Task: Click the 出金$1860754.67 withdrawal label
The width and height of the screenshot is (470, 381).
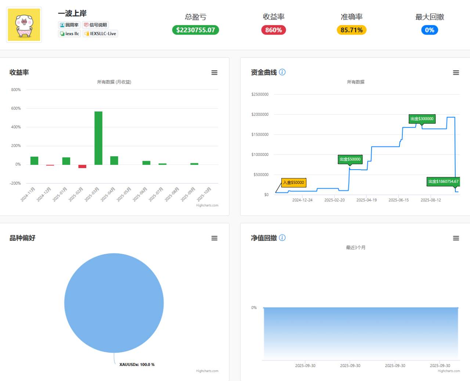Action: point(443,181)
